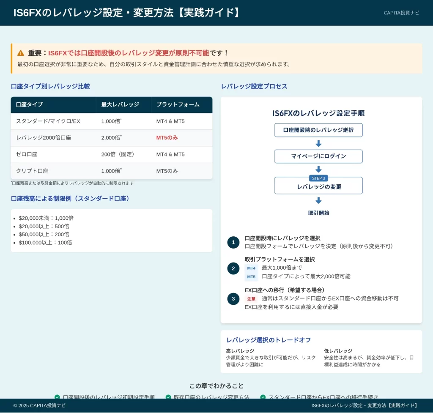Image resolution: width=433 pixels, height=413 pixels.
Task: Click the 口座開設時のレバレッジ選択 flow box
Action: (x=318, y=130)
